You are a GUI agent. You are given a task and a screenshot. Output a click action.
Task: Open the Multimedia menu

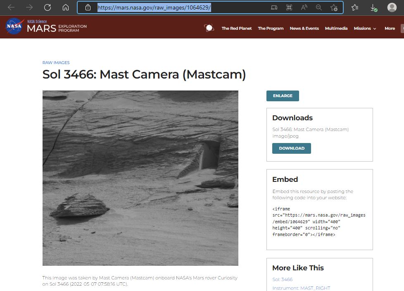(x=336, y=29)
